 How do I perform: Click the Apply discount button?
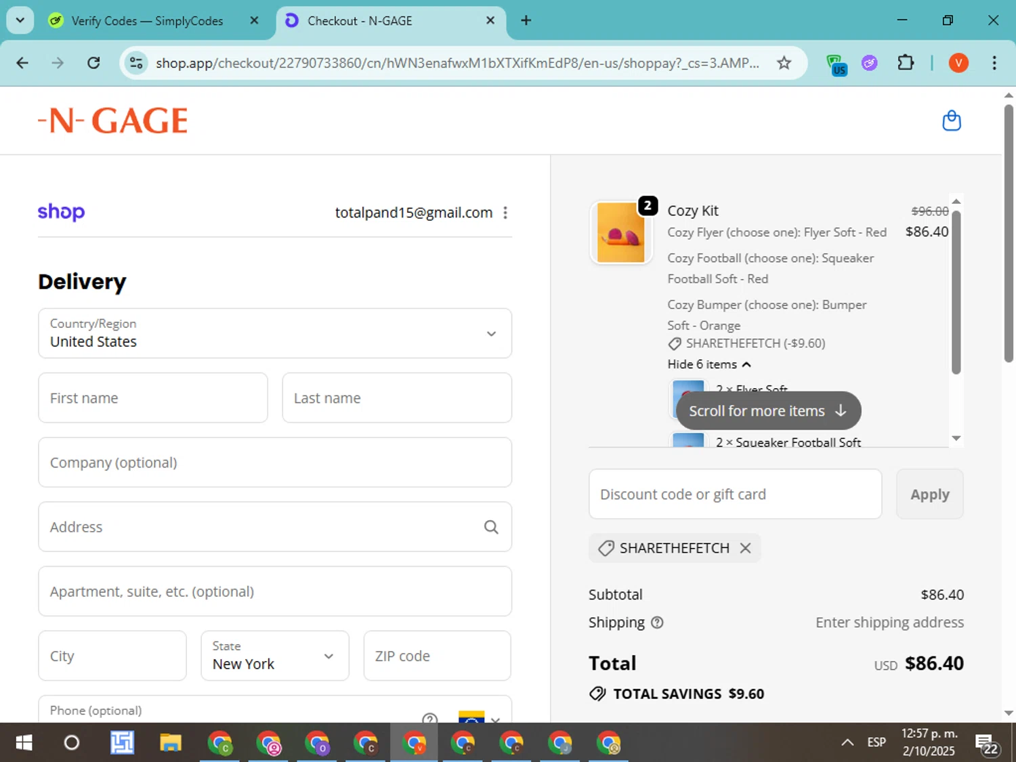point(929,494)
